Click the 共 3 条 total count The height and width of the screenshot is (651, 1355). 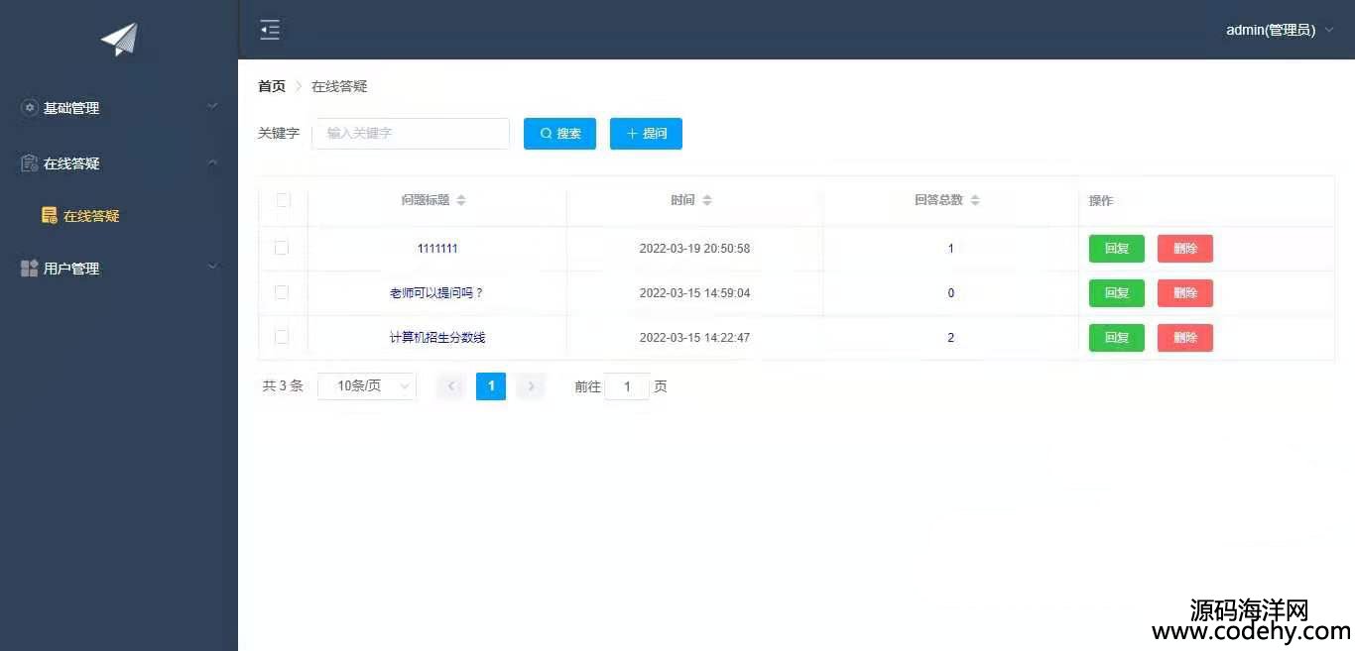[283, 386]
